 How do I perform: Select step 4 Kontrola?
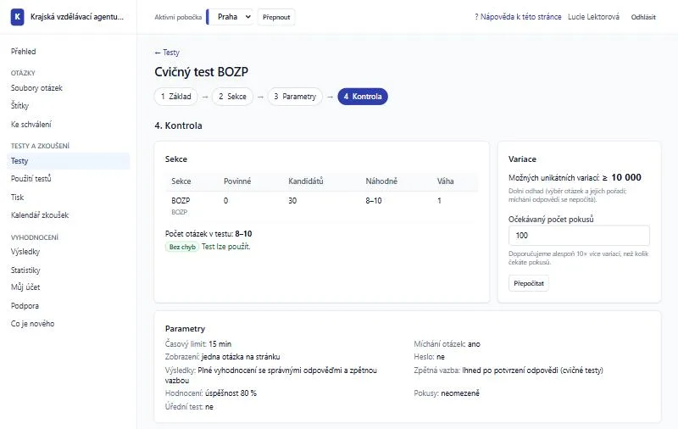tap(363, 97)
